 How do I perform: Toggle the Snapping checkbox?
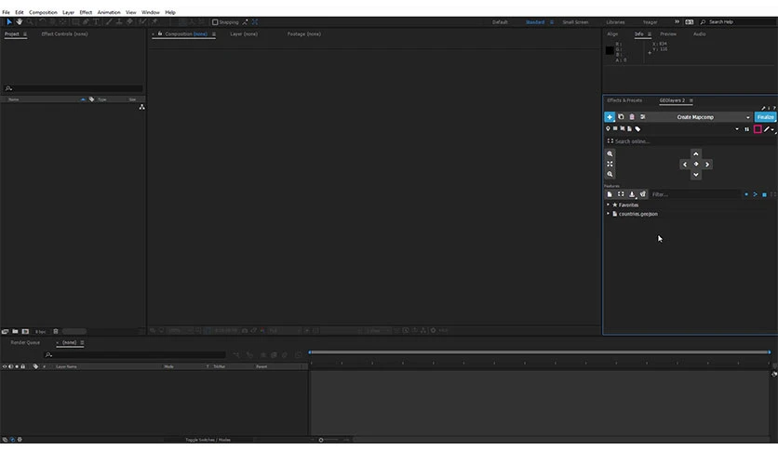click(x=215, y=21)
